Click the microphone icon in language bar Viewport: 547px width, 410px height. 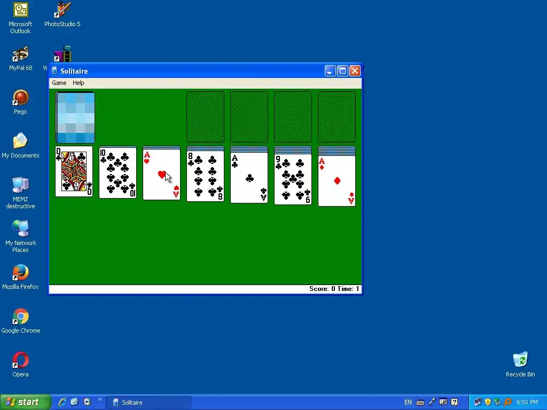point(432,403)
